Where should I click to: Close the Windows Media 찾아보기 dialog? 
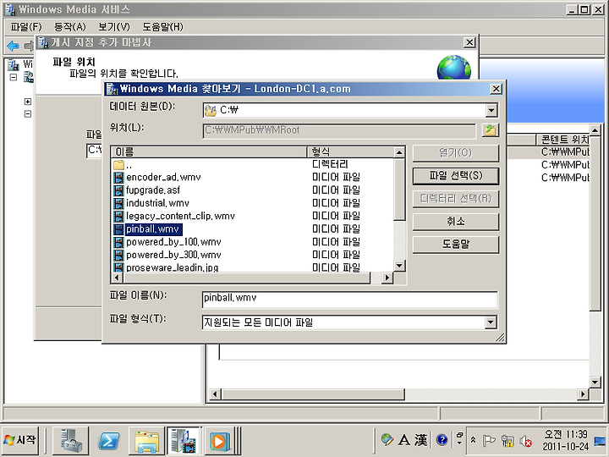(x=496, y=89)
